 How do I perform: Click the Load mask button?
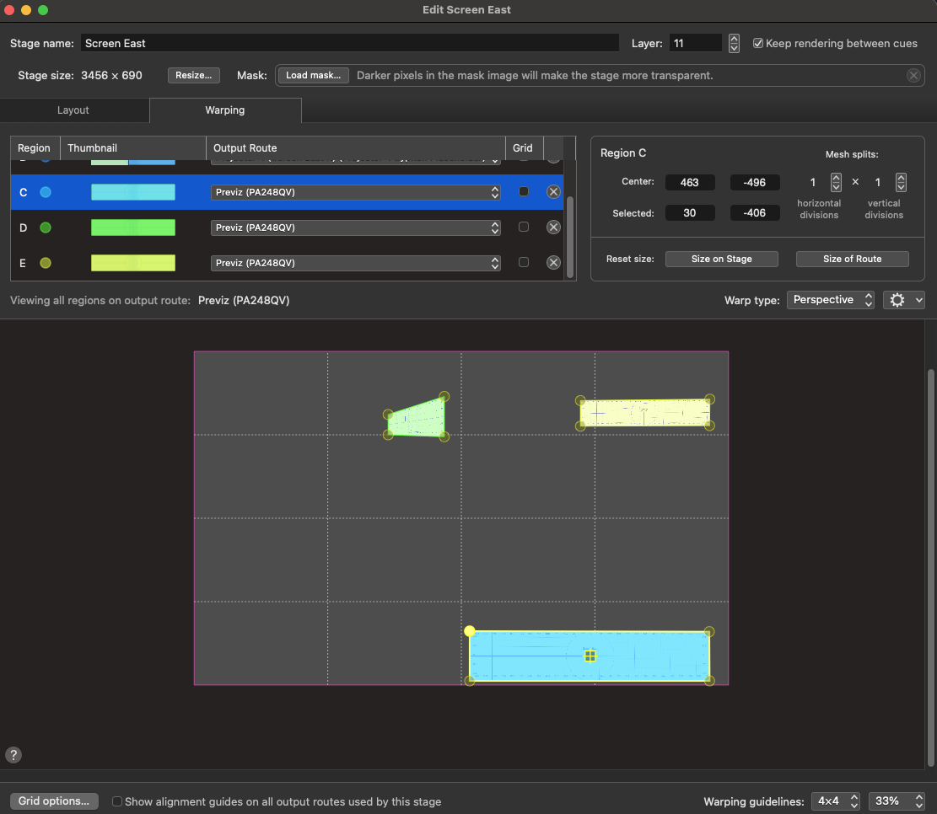(313, 75)
